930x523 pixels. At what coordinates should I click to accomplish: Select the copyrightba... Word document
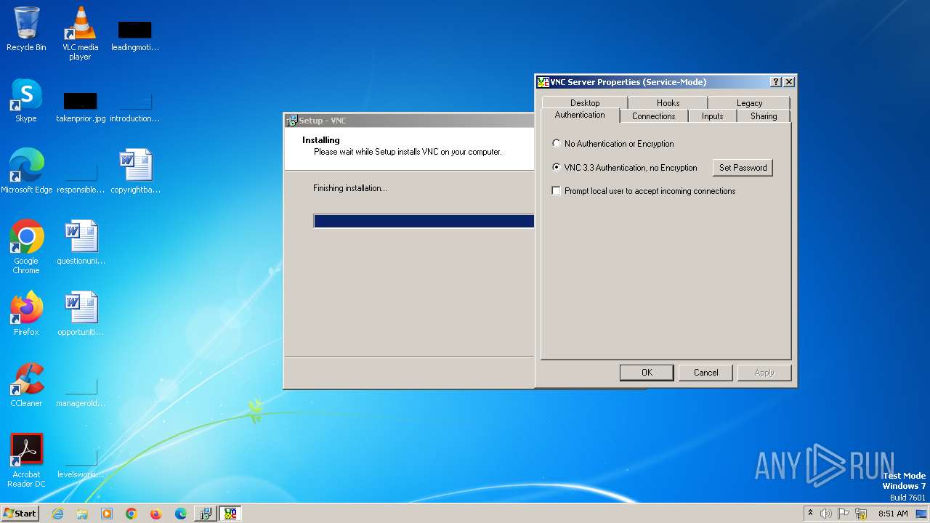[135, 171]
